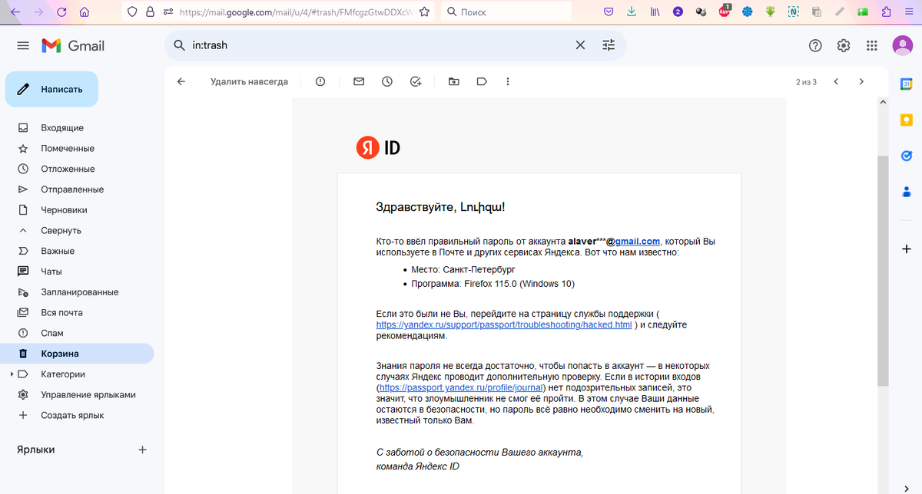Click the Написать compose button

click(x=51, y=89)
